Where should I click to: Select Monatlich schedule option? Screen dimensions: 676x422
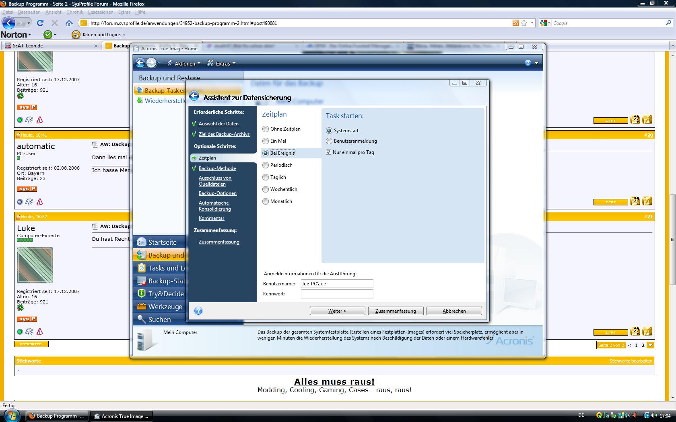pyautogui.click(x=266, y=201)
